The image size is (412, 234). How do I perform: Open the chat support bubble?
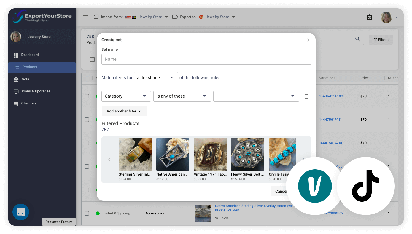[x=21, y=212]
